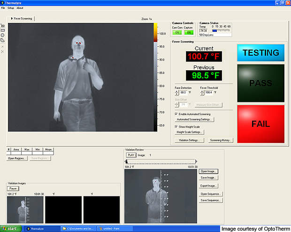Click the Screening History button

tap(220, 140)
